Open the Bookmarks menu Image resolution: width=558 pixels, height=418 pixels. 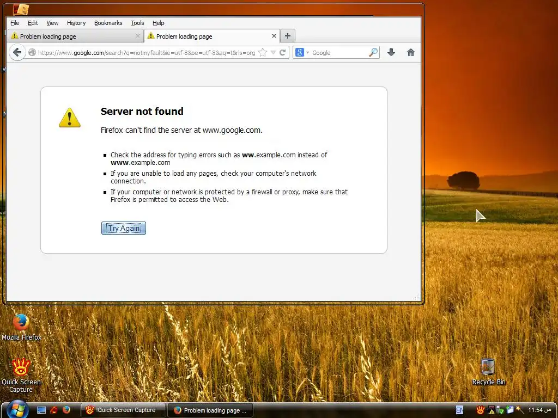pyautogui.click(x=108, y=23)
